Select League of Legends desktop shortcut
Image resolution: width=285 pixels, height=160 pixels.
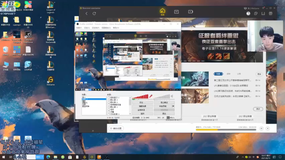(51, 7)
